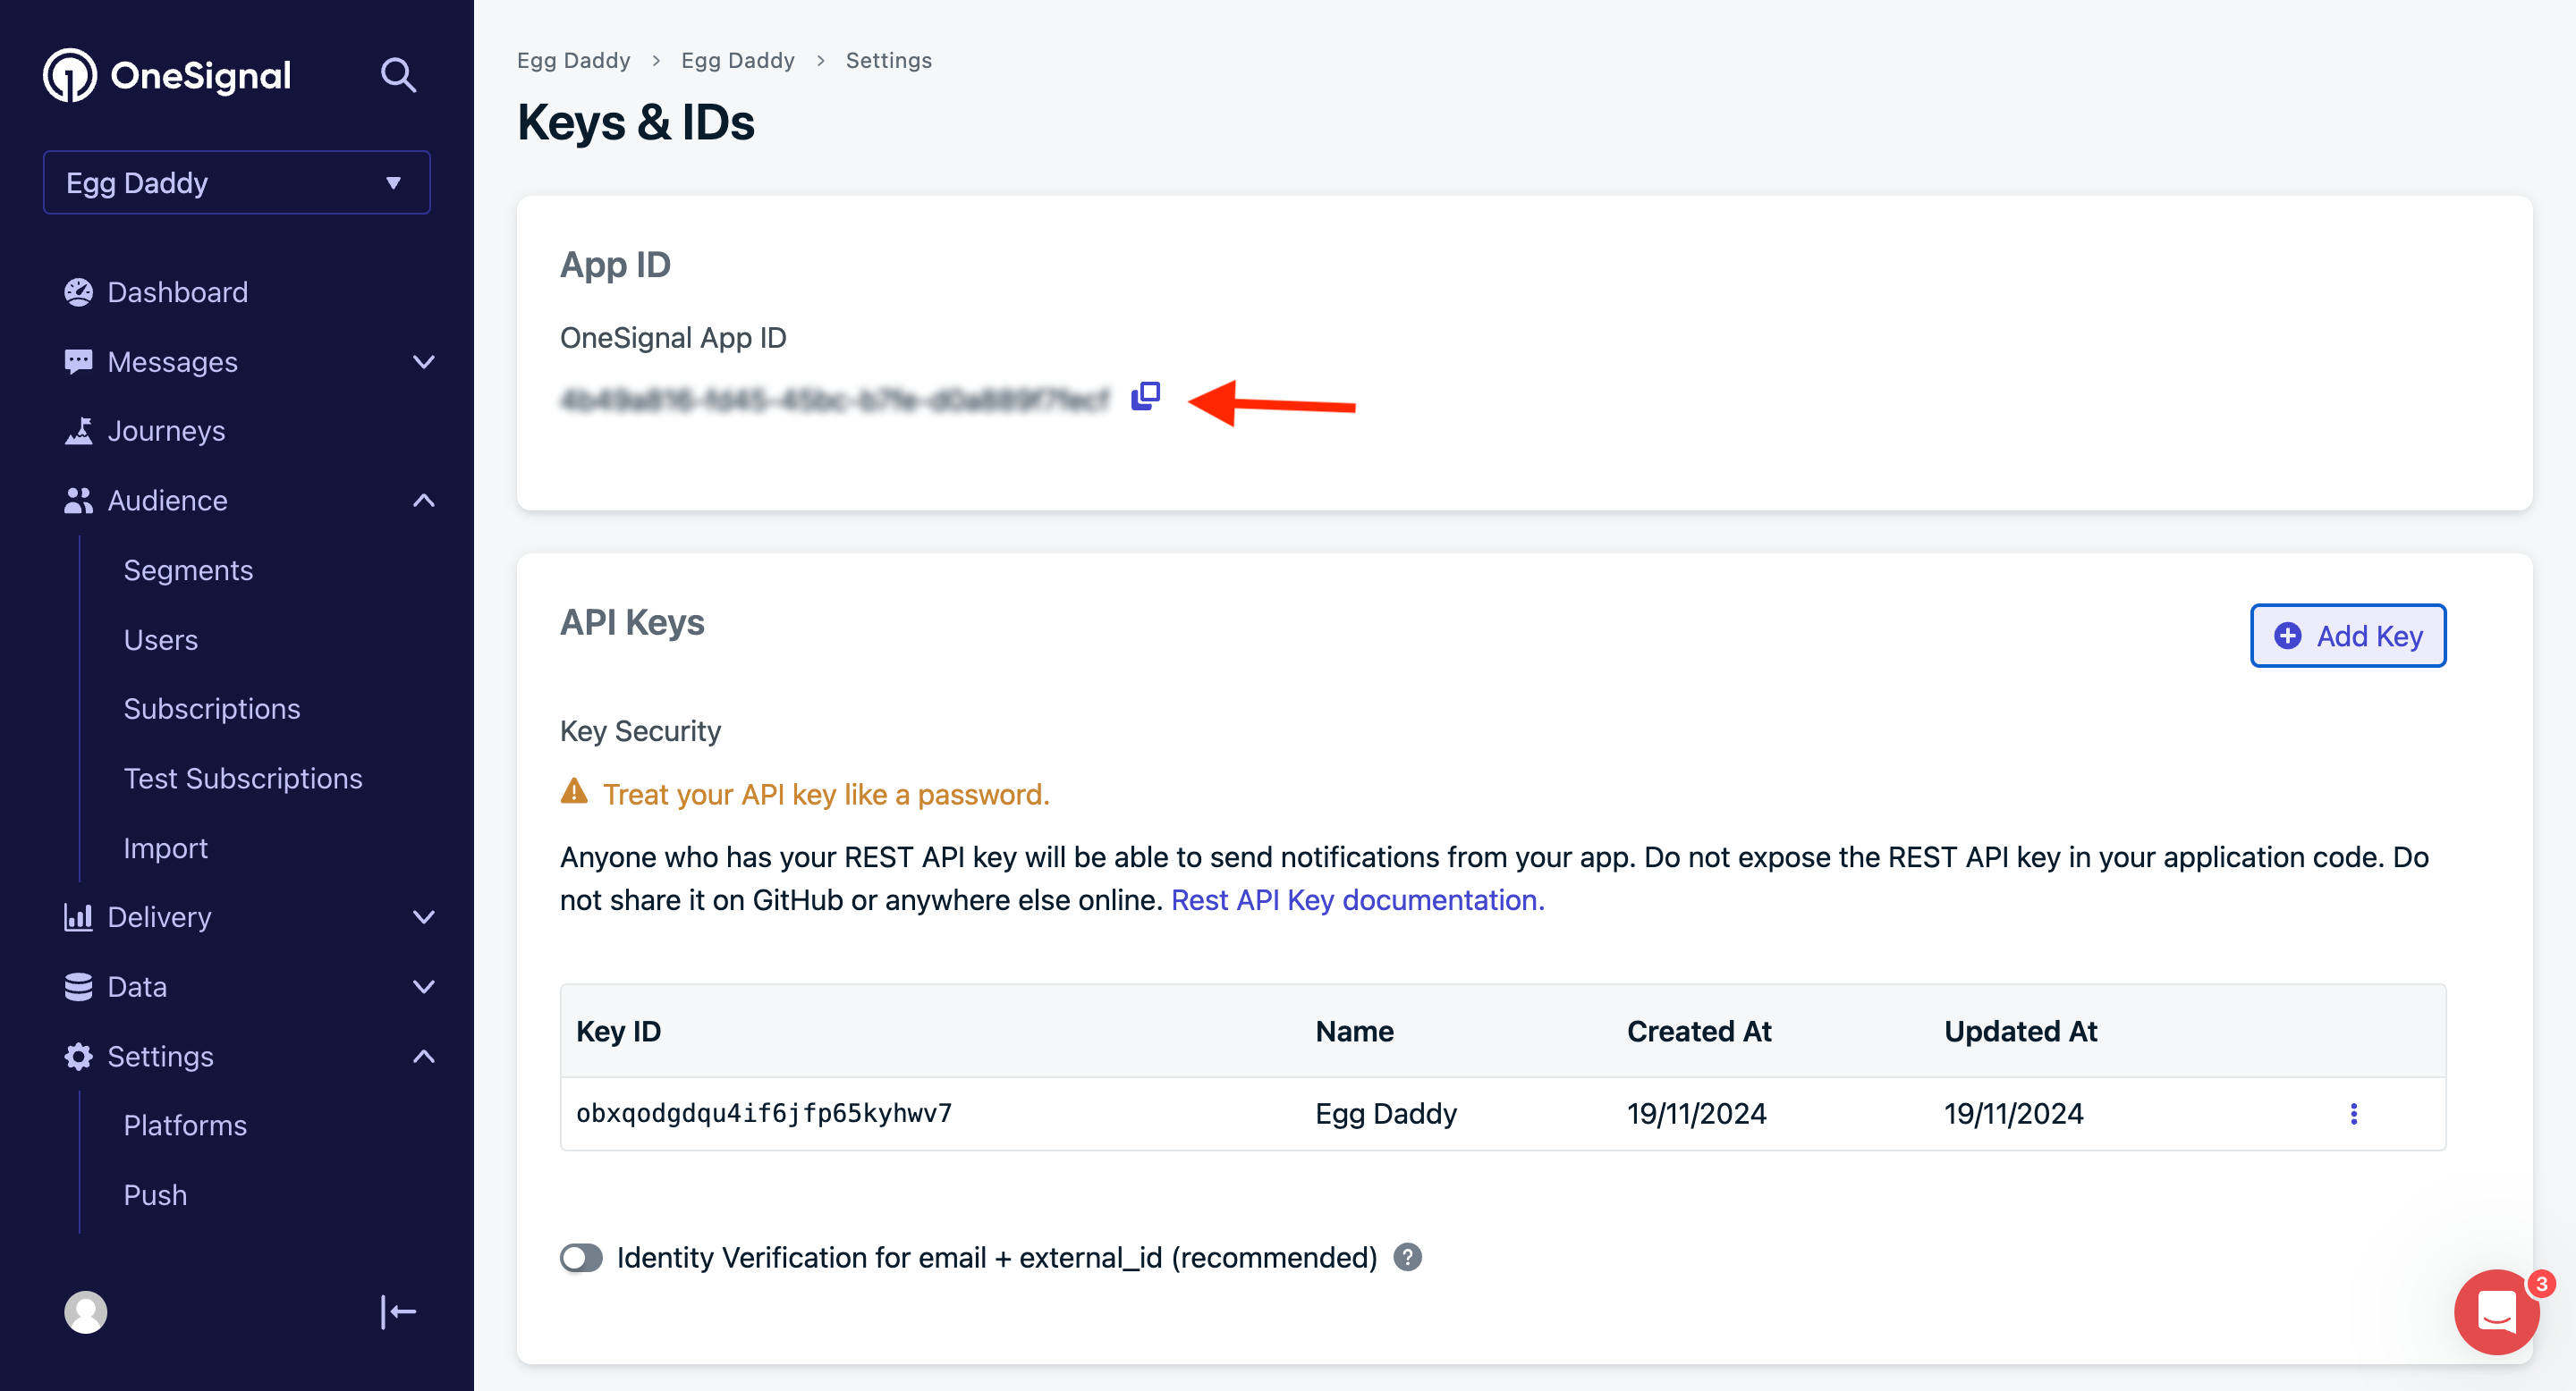Click the Name column header
The height and width of the screenshot is (1391, 2576).
1354,1032
